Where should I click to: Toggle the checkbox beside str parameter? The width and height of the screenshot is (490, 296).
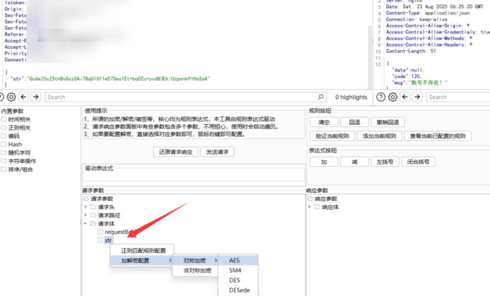(100, 240)
